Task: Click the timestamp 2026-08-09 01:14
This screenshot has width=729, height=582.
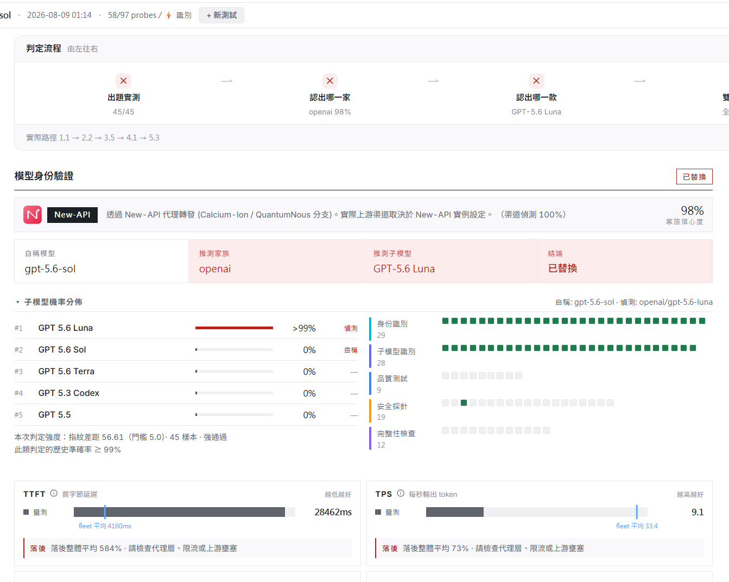Action: (59, 15)
